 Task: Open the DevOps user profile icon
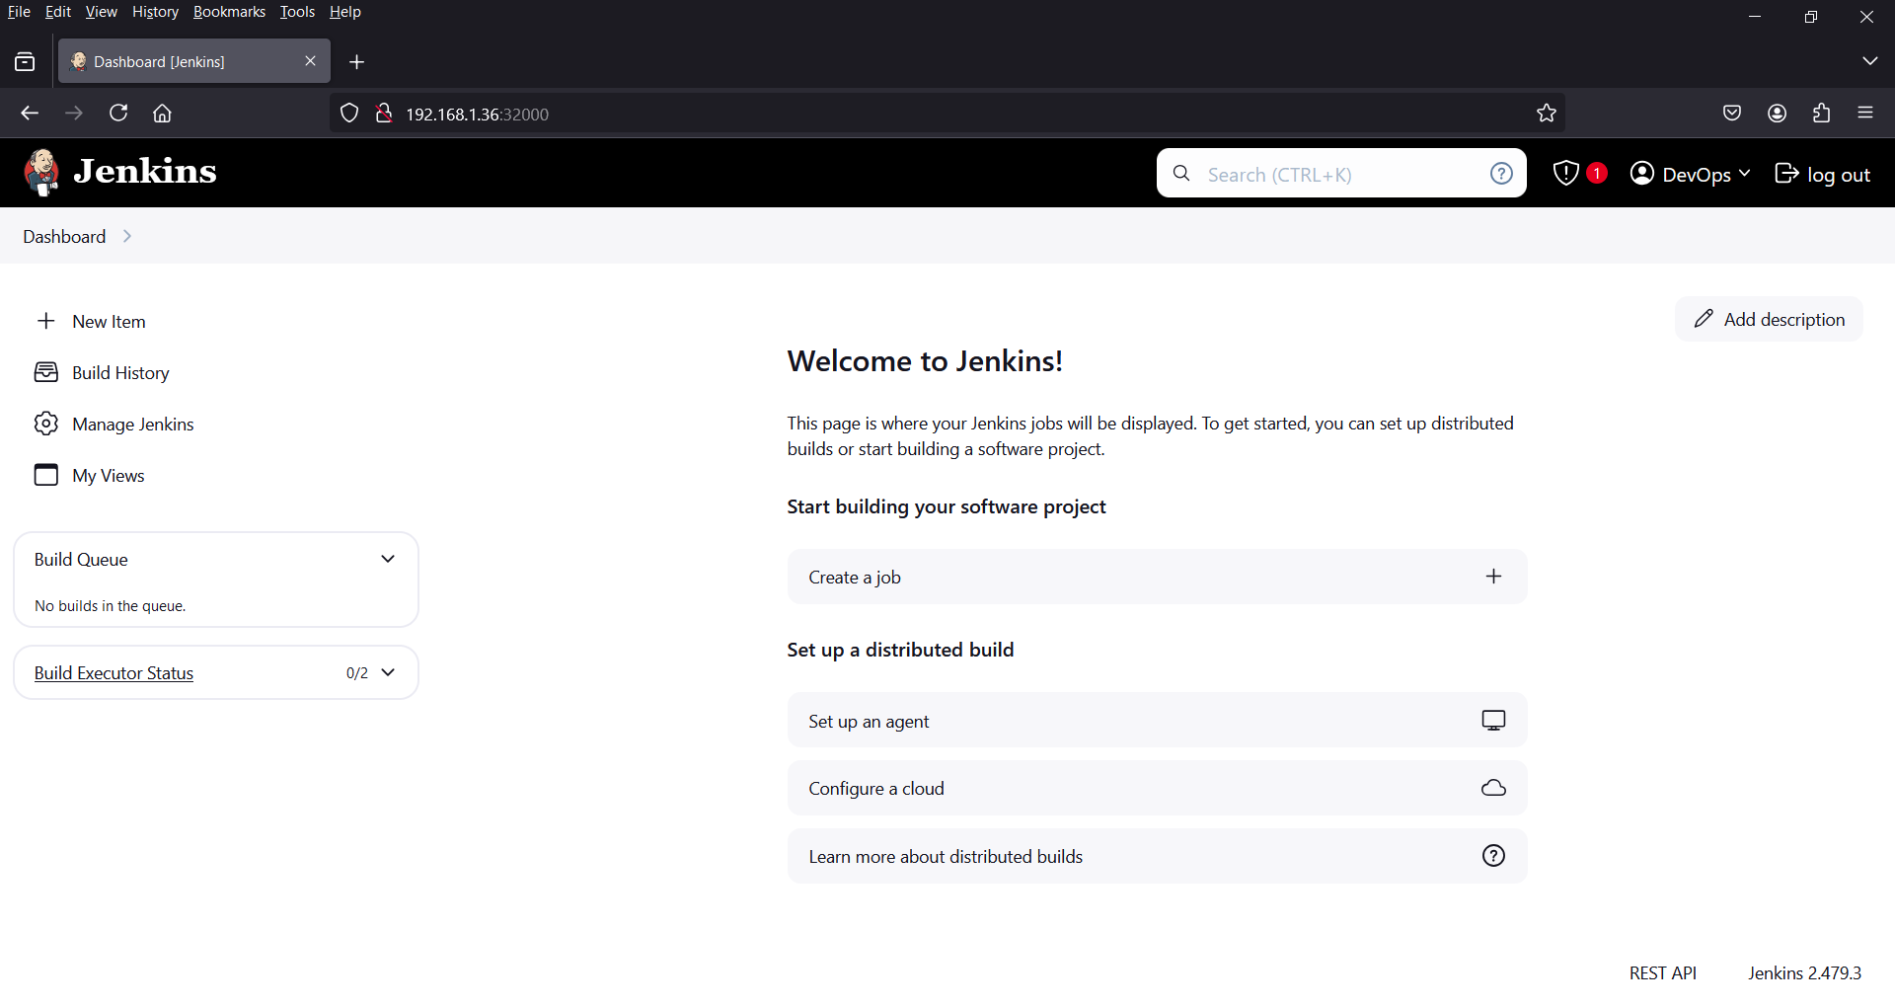pyautogui.click(x=1642, y=174)
